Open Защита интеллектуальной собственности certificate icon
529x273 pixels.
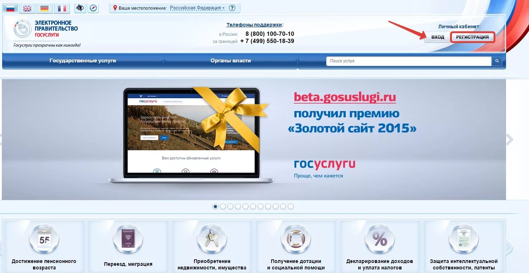pyautogui.click(x=464, y=239)
